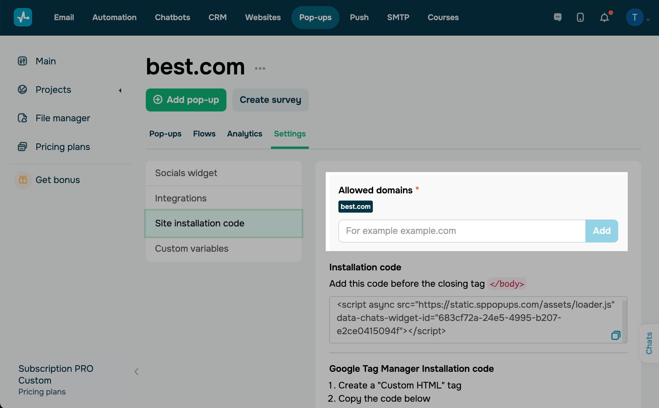Click the Pricing plans sidebar icon

tap(22, 147)
